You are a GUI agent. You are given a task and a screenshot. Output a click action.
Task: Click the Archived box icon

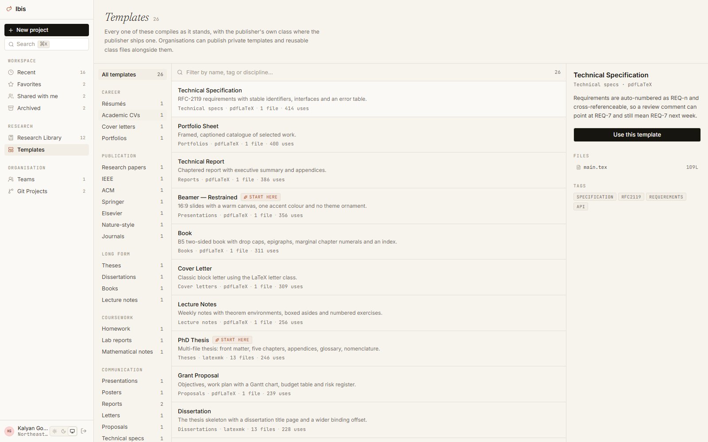pos(11,108)
